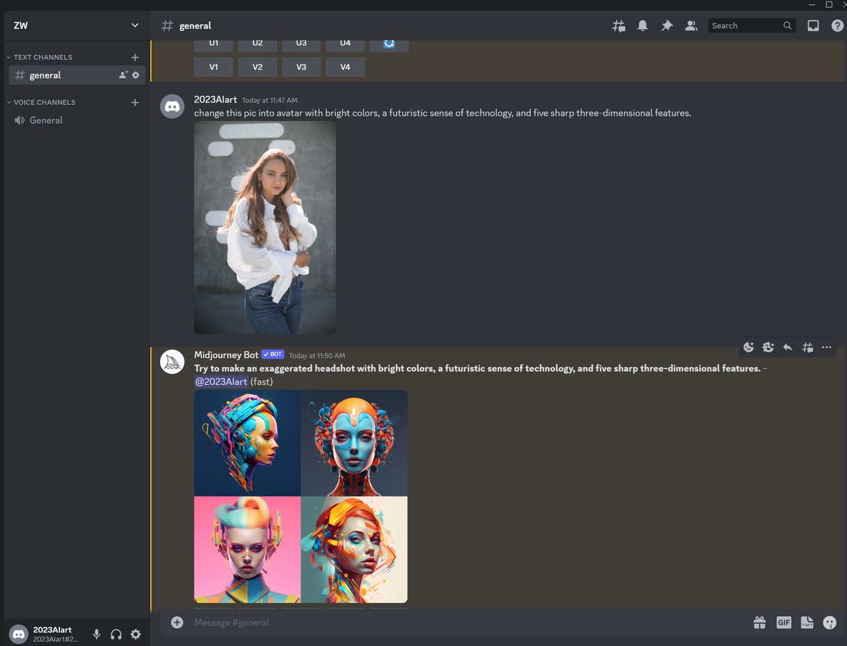This screenshot has width=847, height=646.
Task: Open the GIF picker
Action: pos(783,622)
